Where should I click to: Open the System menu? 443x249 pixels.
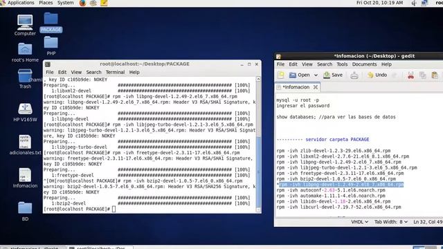point(66,3)
